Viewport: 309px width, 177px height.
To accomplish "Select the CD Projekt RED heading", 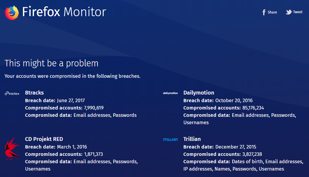I will pos(44,139).
